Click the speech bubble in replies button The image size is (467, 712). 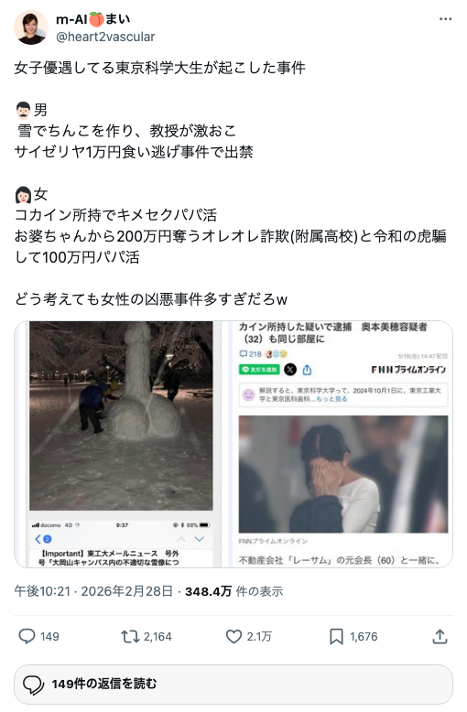tap(33, 685)
